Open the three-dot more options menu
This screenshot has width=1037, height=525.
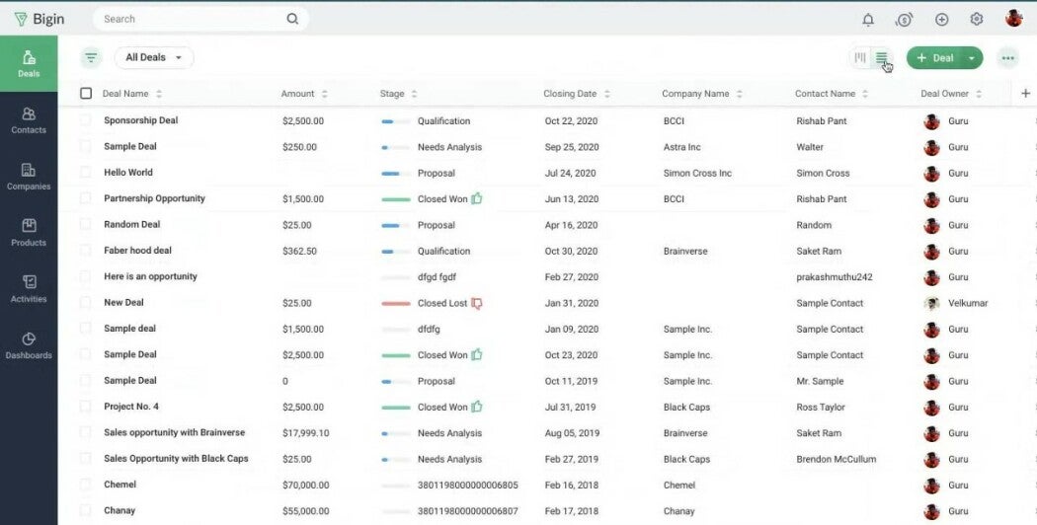pos(1007,58)
